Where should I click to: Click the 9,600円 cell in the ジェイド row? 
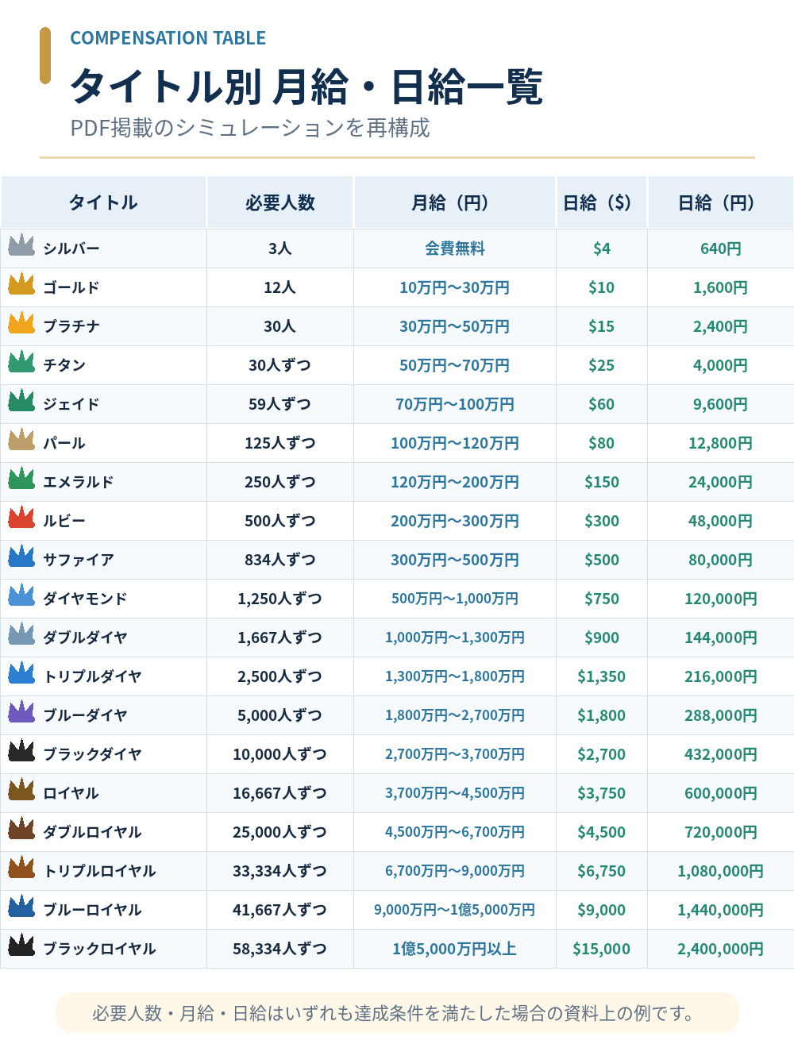click(721, 404)
